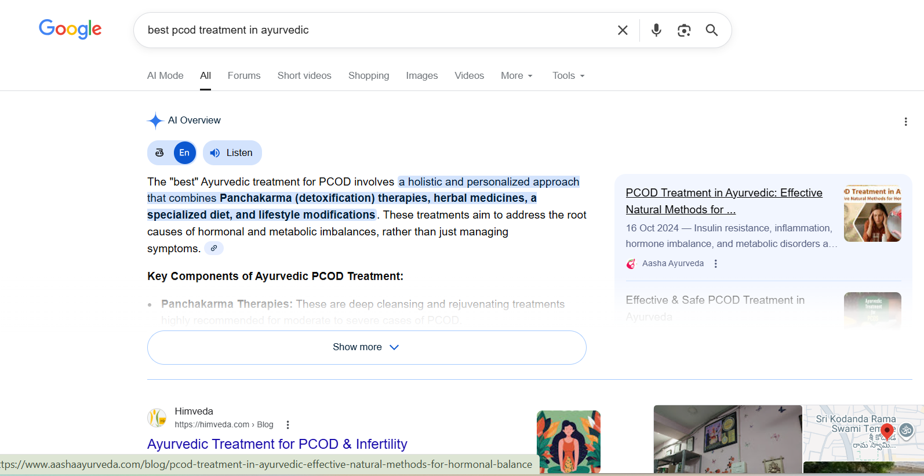Click second source card thumbnail
The width and height of the screenshot is (924, 476).
[x=872, y=311]
